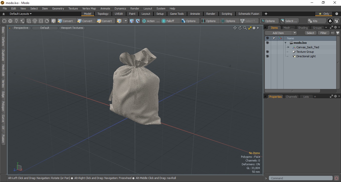Image resolution: width=341 pixels, height=182 pixels.
Task: Click the Filter button in Items panel
Action: click(323, 33)
